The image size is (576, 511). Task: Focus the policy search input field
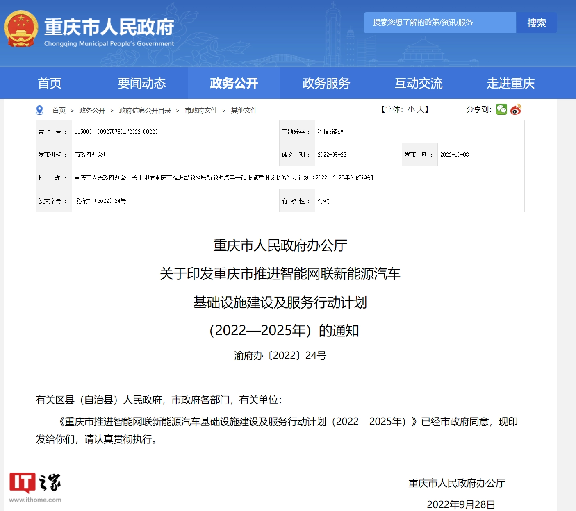(x=439, y=23)
